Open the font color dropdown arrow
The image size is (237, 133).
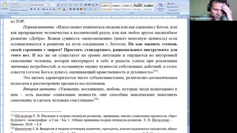point(66,9)
